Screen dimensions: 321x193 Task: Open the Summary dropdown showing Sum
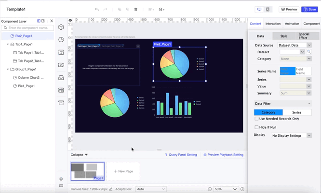click(x=295, y=93)
